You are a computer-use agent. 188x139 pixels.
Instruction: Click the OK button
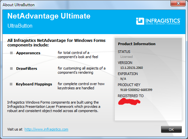171,130
